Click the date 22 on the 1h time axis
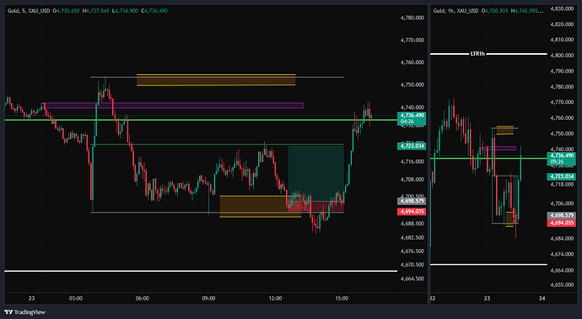This screenshot has height=319, width=582. 433,298
